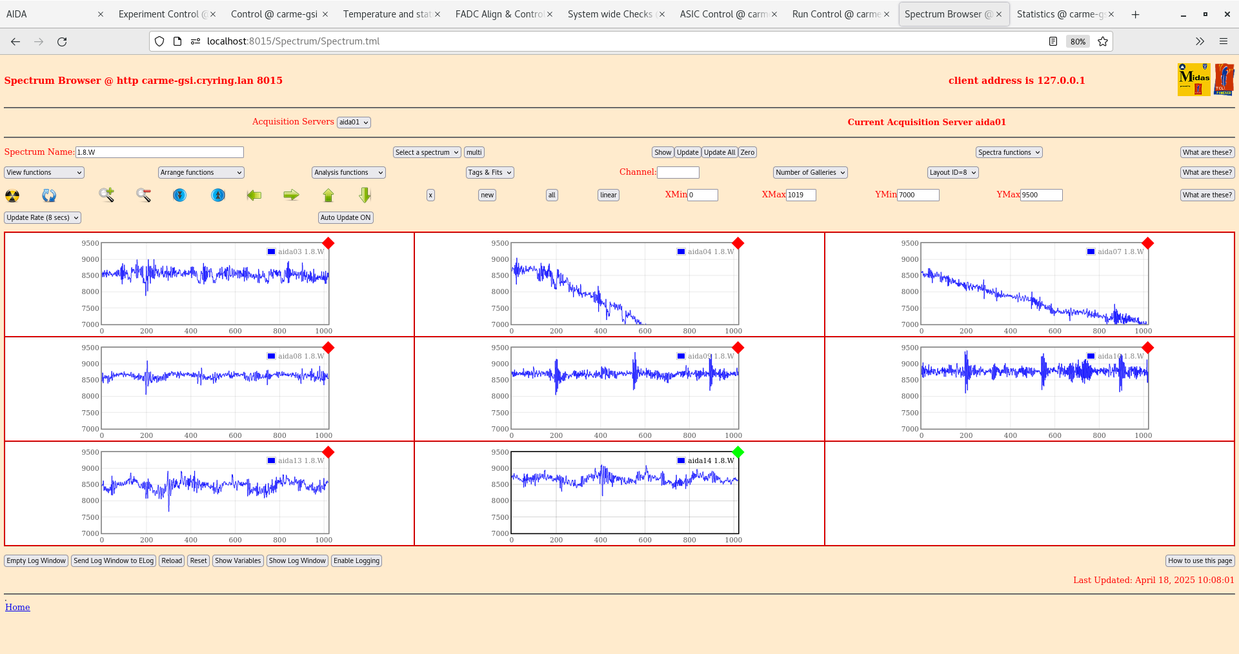Toggle the Auto Update ON button
The height and width of the screenshot is (654, 1239).
click(346, 217)
